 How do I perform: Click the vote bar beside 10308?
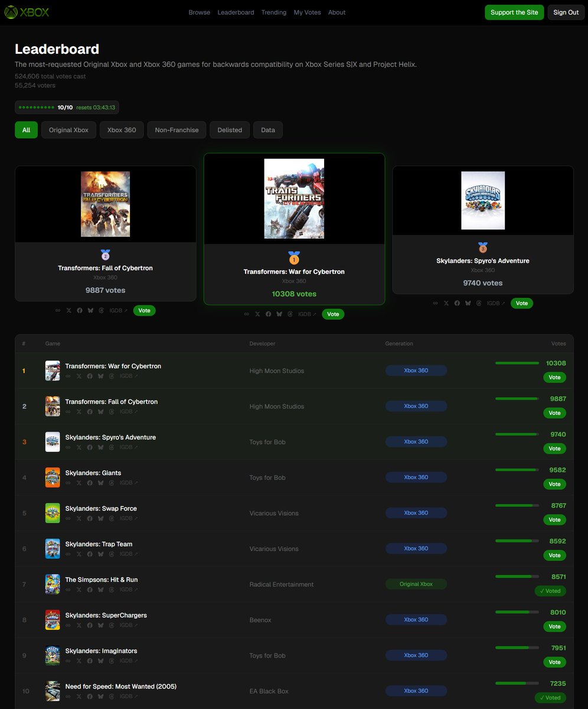pos(517,363)
